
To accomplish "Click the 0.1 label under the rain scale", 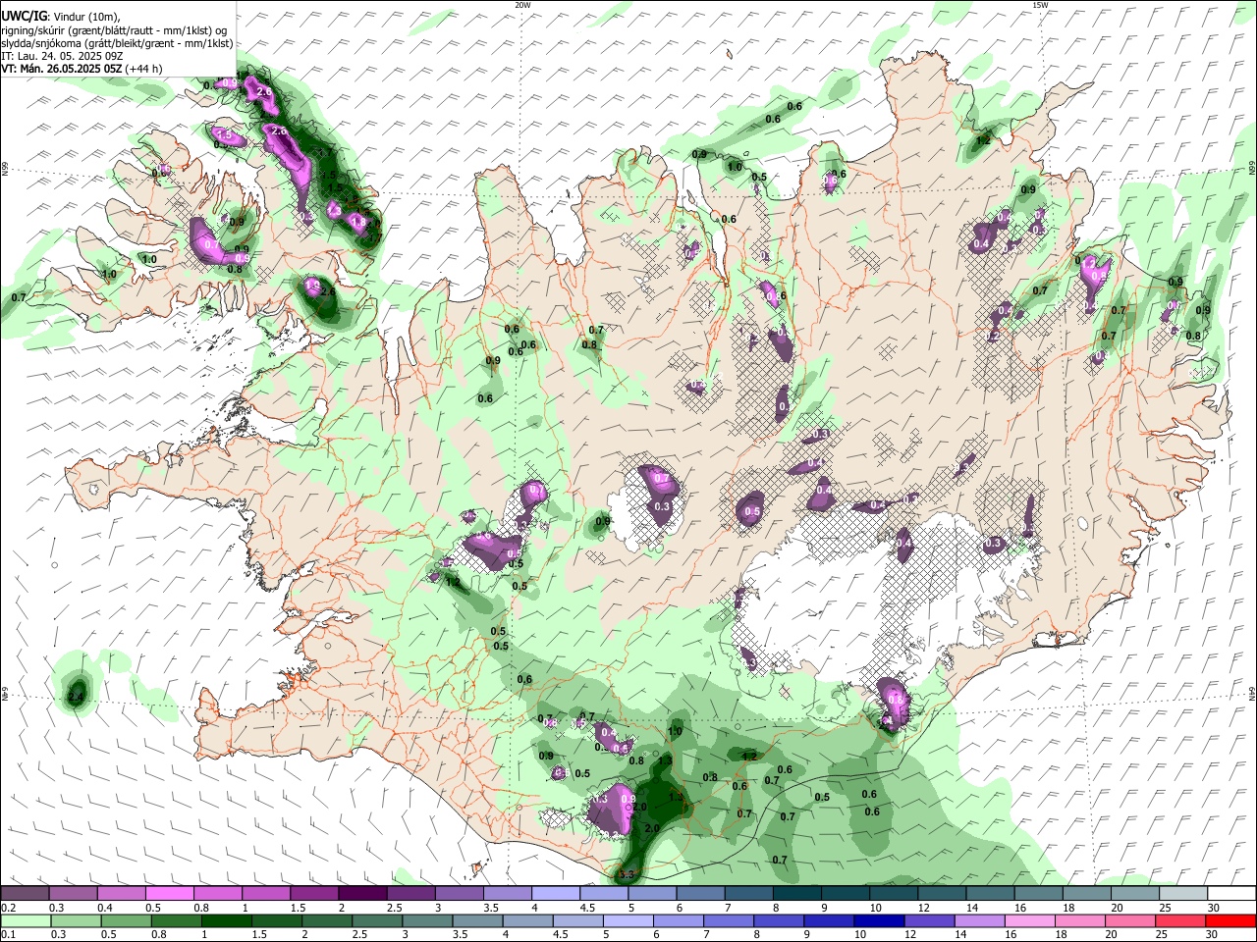I will tap(9, 935).
